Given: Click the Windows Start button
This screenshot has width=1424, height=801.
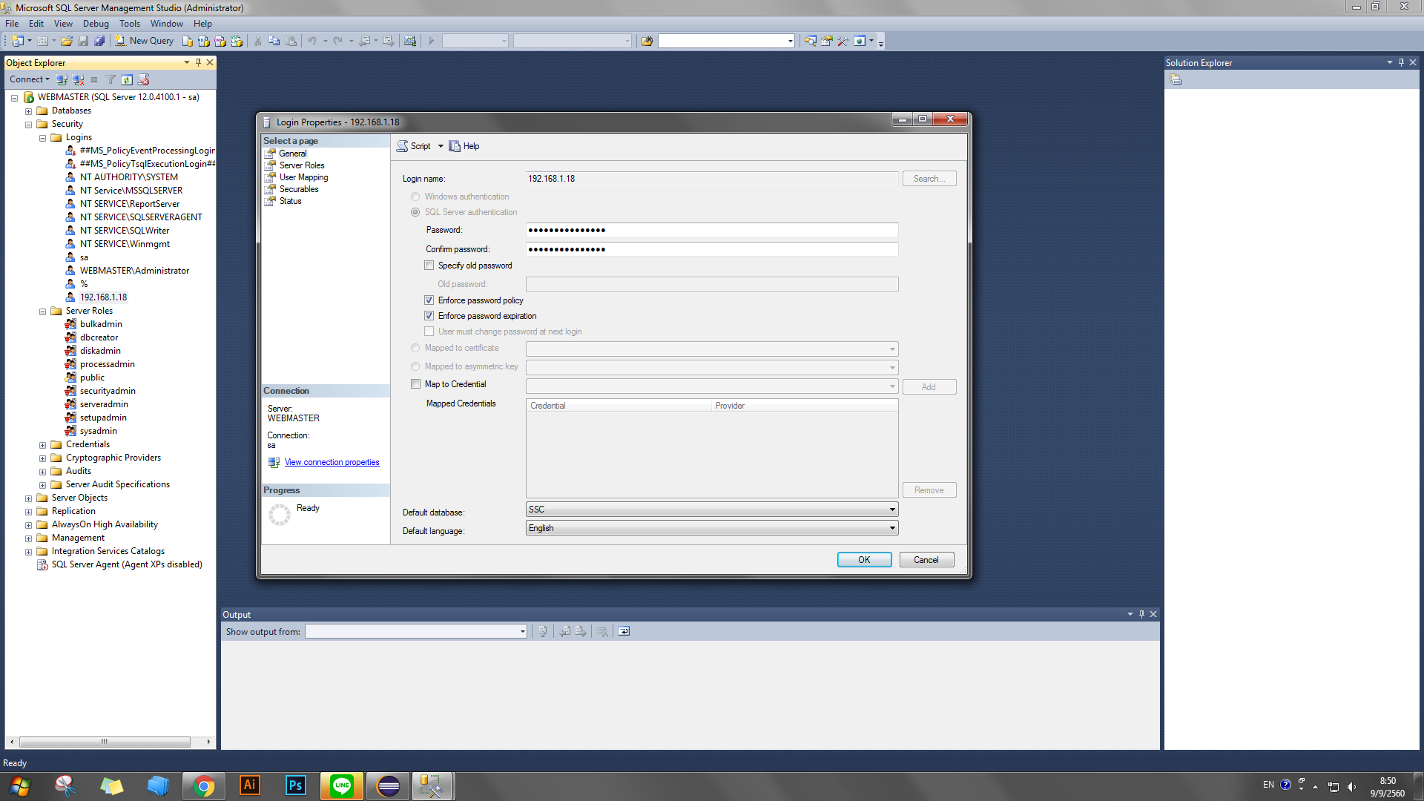Looking at the screenshot, I should 19,786.
